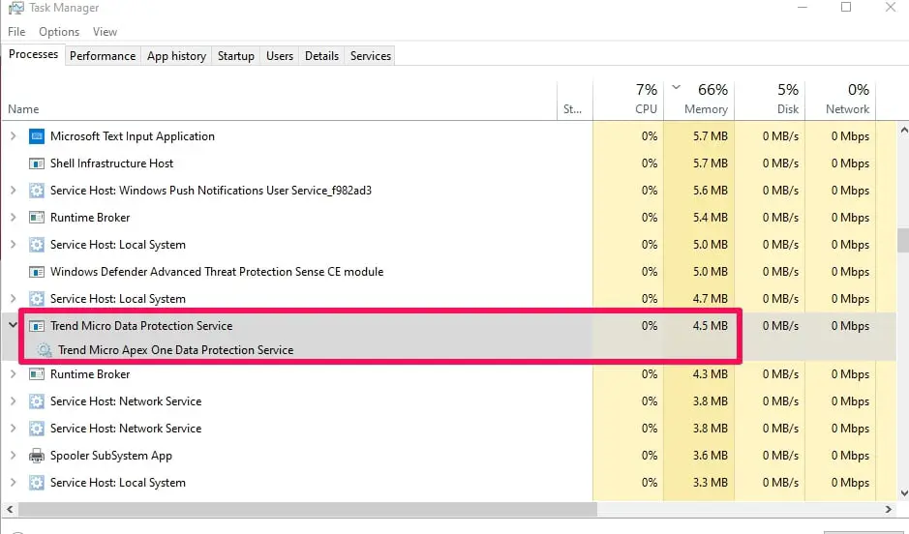909x534 pixels.
Task: Expand Service Host: Local System at 3.3 MB
Action: 13,483
